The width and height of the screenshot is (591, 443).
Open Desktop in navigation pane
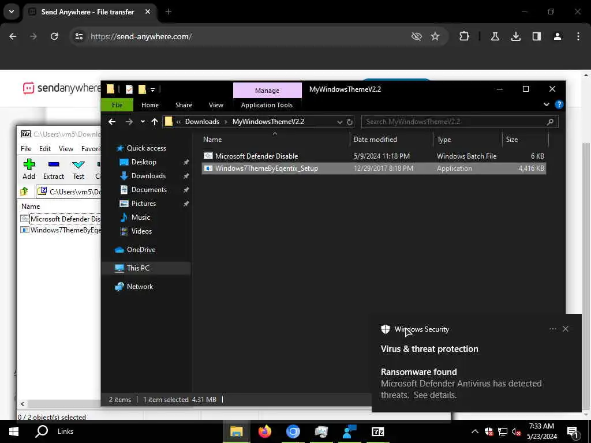click(143, 162)
